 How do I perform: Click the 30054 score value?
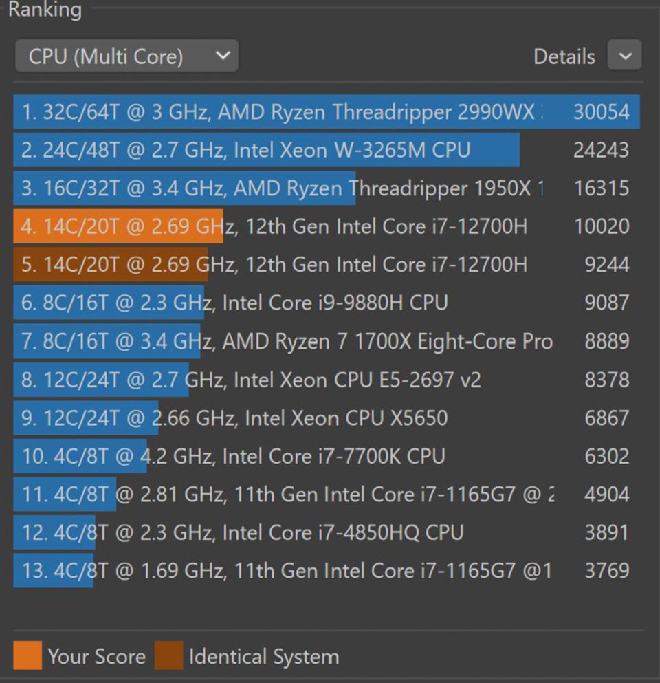601,112
